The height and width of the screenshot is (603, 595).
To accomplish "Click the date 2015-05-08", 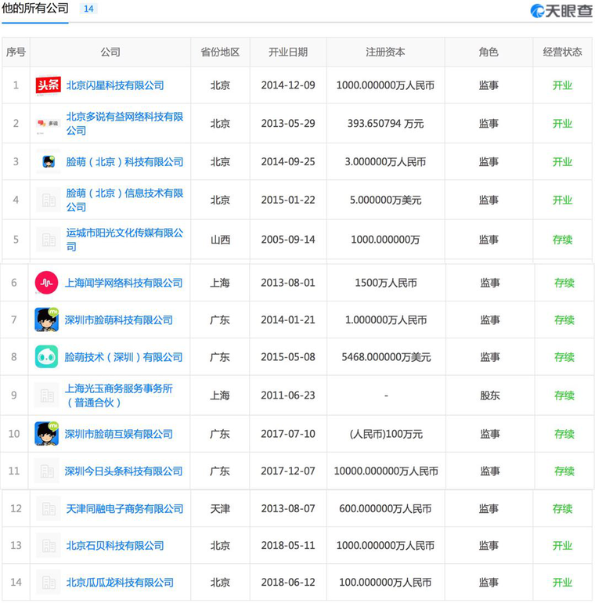I will (288, 357).
